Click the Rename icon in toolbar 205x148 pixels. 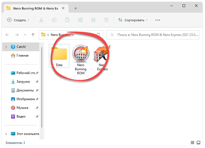click(x=80, y=20)
